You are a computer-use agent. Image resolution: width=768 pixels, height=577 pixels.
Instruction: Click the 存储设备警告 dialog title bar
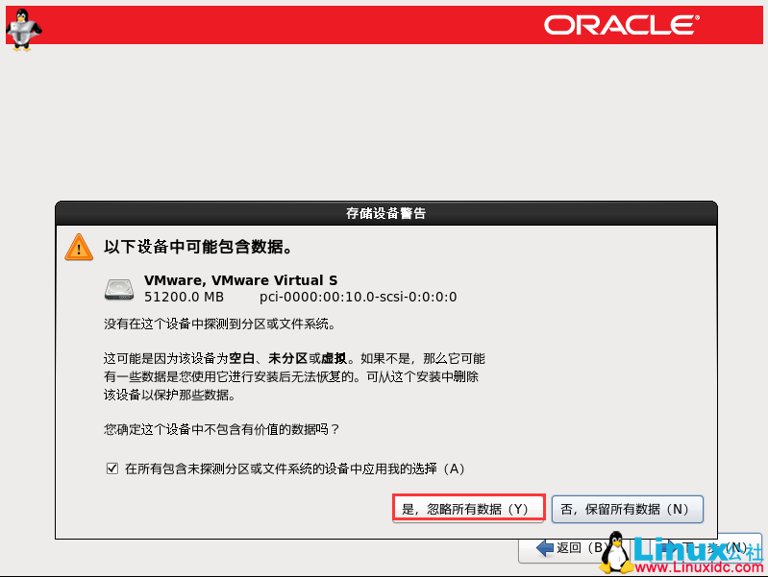click(x=386, y=213)
